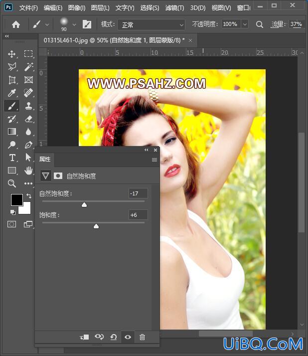Open the 3D(D) menu
This screenshot has height=356, width=308.
pos(198,8)
